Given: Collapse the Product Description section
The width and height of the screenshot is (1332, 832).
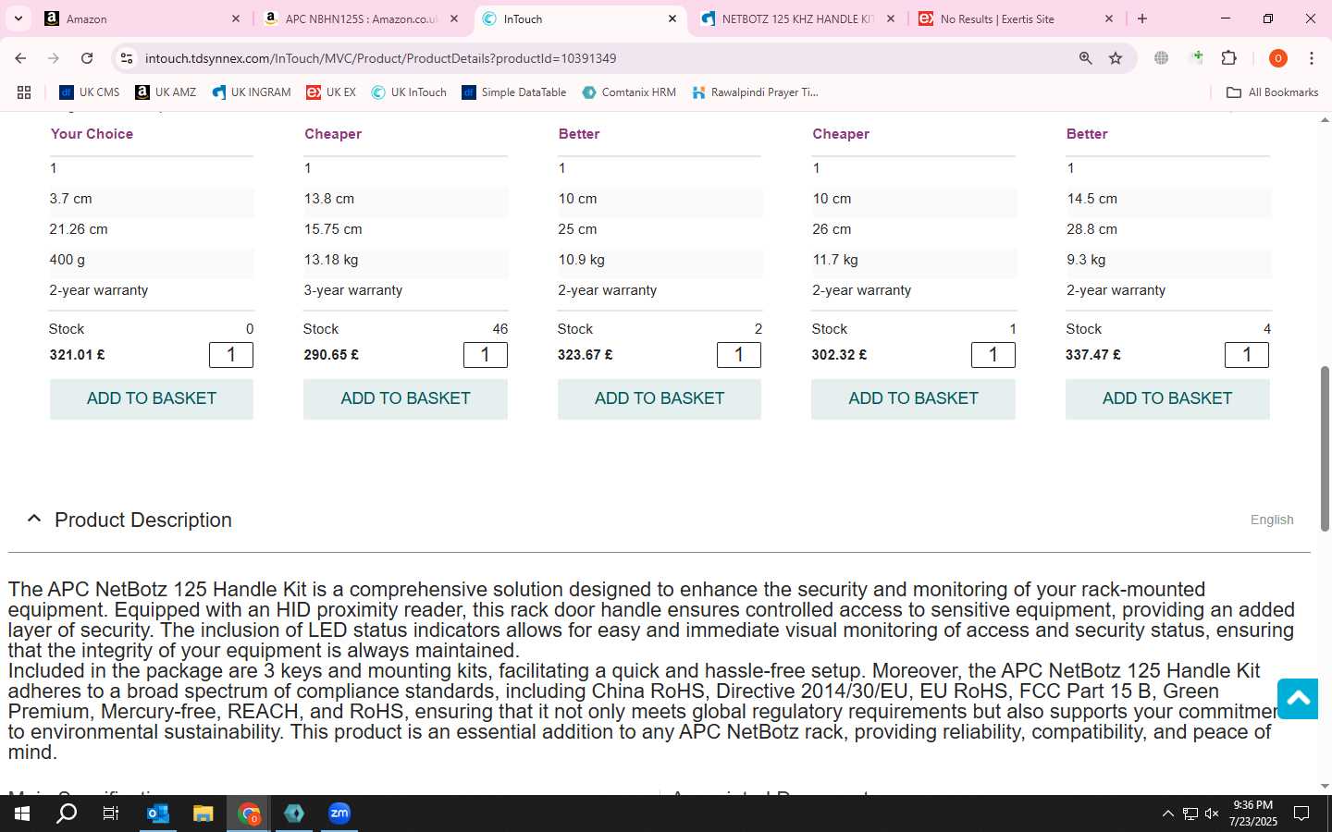Looking at the screenshot, I should 34,519.
